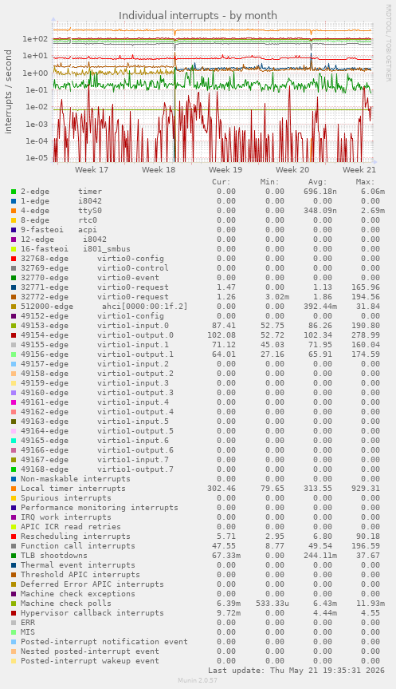The image size is (396, 689).
Task: Click the red Rescheduling interrupts legend swatch
Action: point(14,536)
